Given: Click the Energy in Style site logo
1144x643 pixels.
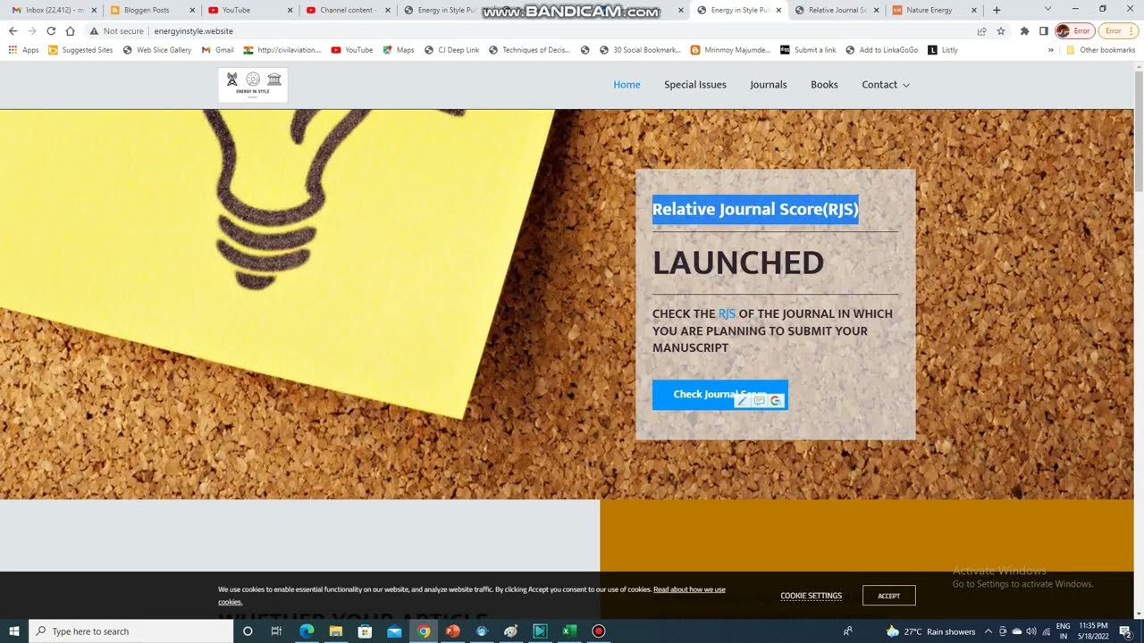Looking at the screenshot, I should [x=253, y=85].
